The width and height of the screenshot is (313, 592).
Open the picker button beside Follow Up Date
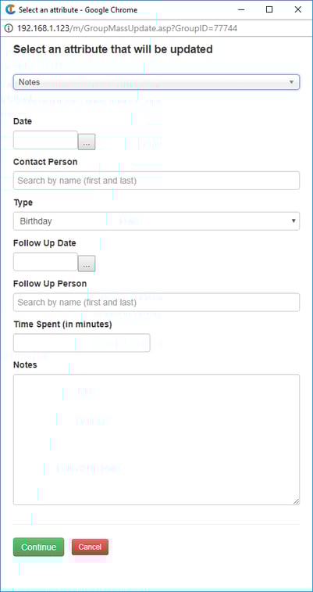click(87, 264)
